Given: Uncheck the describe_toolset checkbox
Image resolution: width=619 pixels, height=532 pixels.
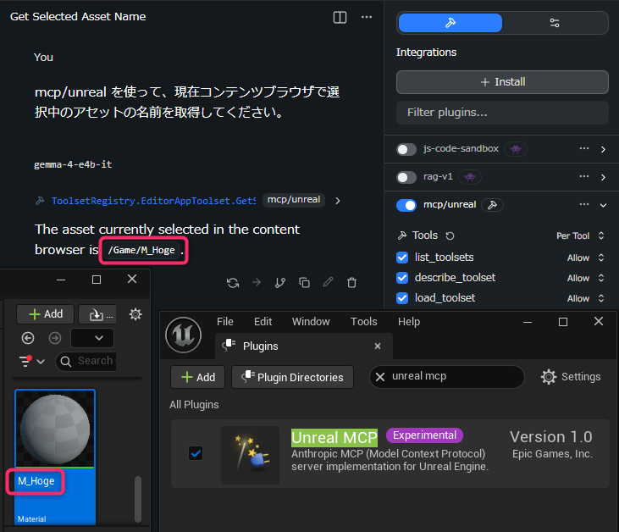Looking at the screenshot, I should point(402,278).
